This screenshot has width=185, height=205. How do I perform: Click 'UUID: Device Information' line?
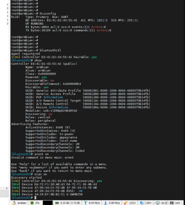point(88,107)
